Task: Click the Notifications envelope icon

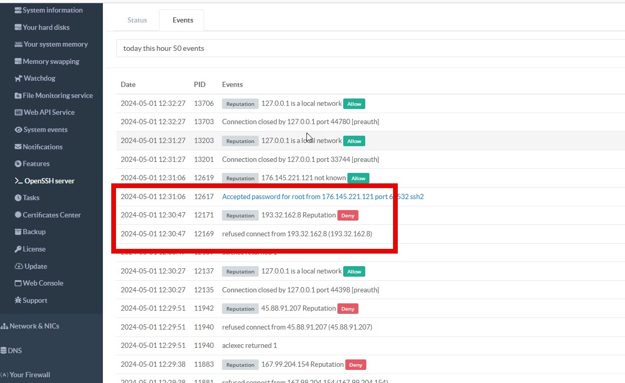Action: 18,147
